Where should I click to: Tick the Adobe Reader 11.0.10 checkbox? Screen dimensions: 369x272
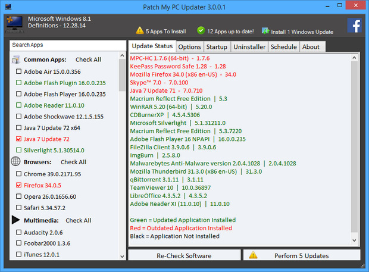click(18, 105)
